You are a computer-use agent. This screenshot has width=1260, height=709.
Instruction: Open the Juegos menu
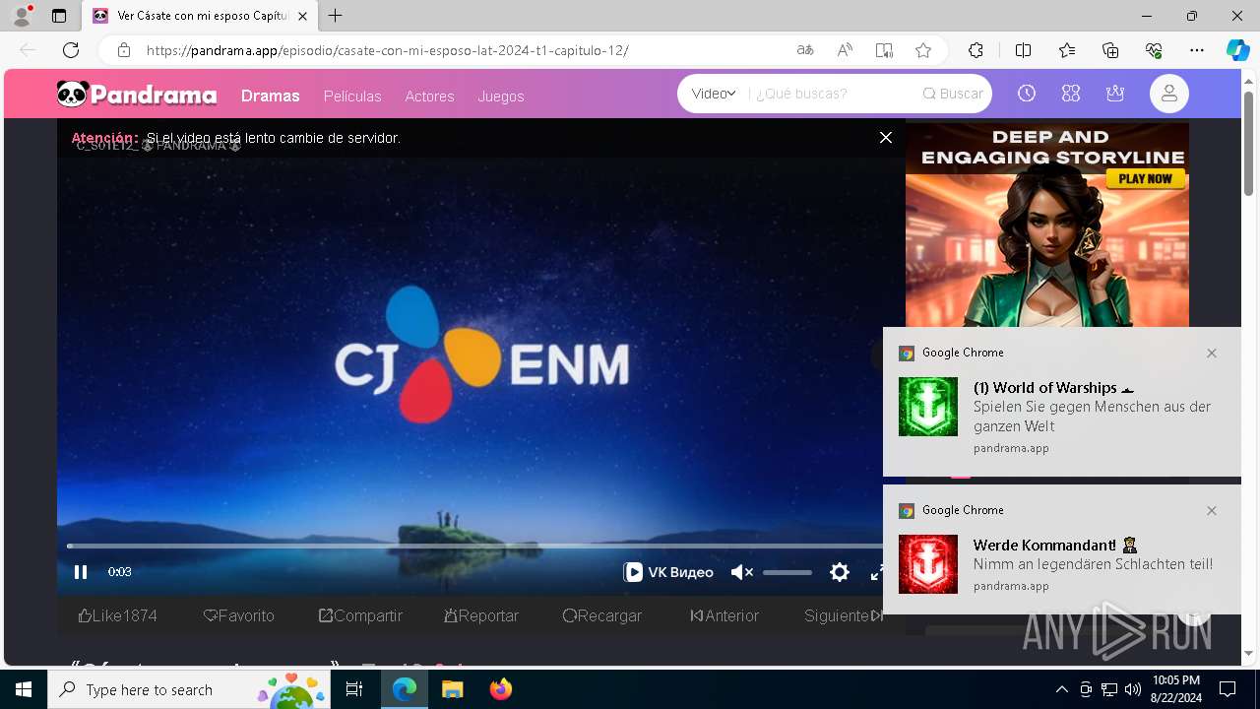point(501,96)
